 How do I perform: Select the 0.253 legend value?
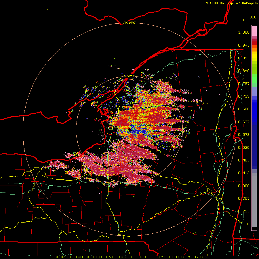(x=244, y=211)
